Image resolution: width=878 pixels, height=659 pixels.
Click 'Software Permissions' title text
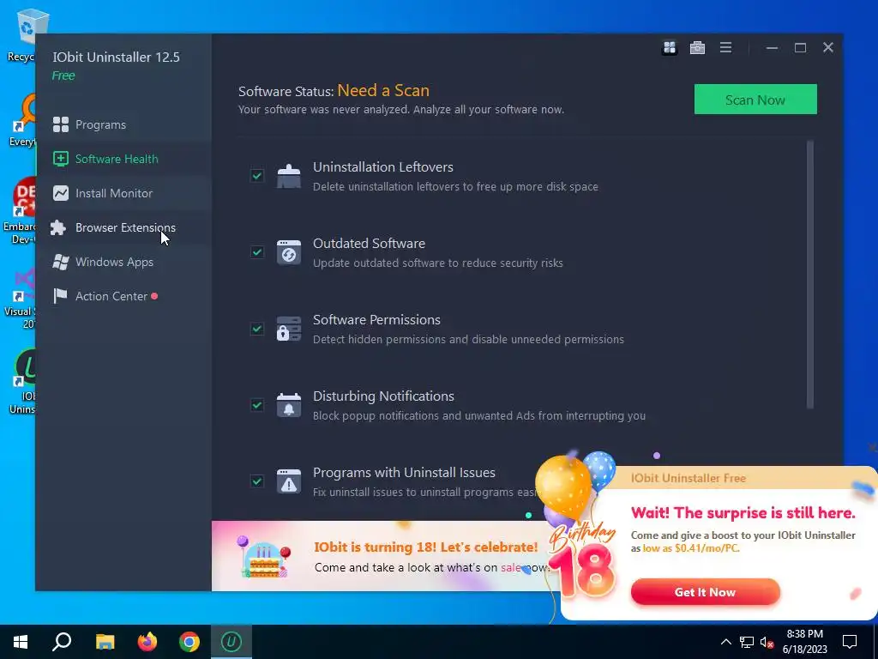pos(376,319)
